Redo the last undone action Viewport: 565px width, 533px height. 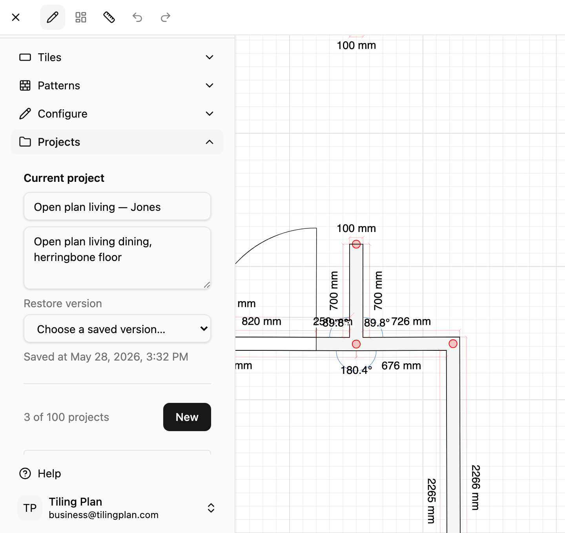point(166,17)
